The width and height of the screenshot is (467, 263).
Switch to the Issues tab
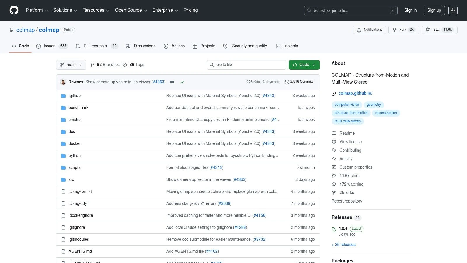point(52,46)
